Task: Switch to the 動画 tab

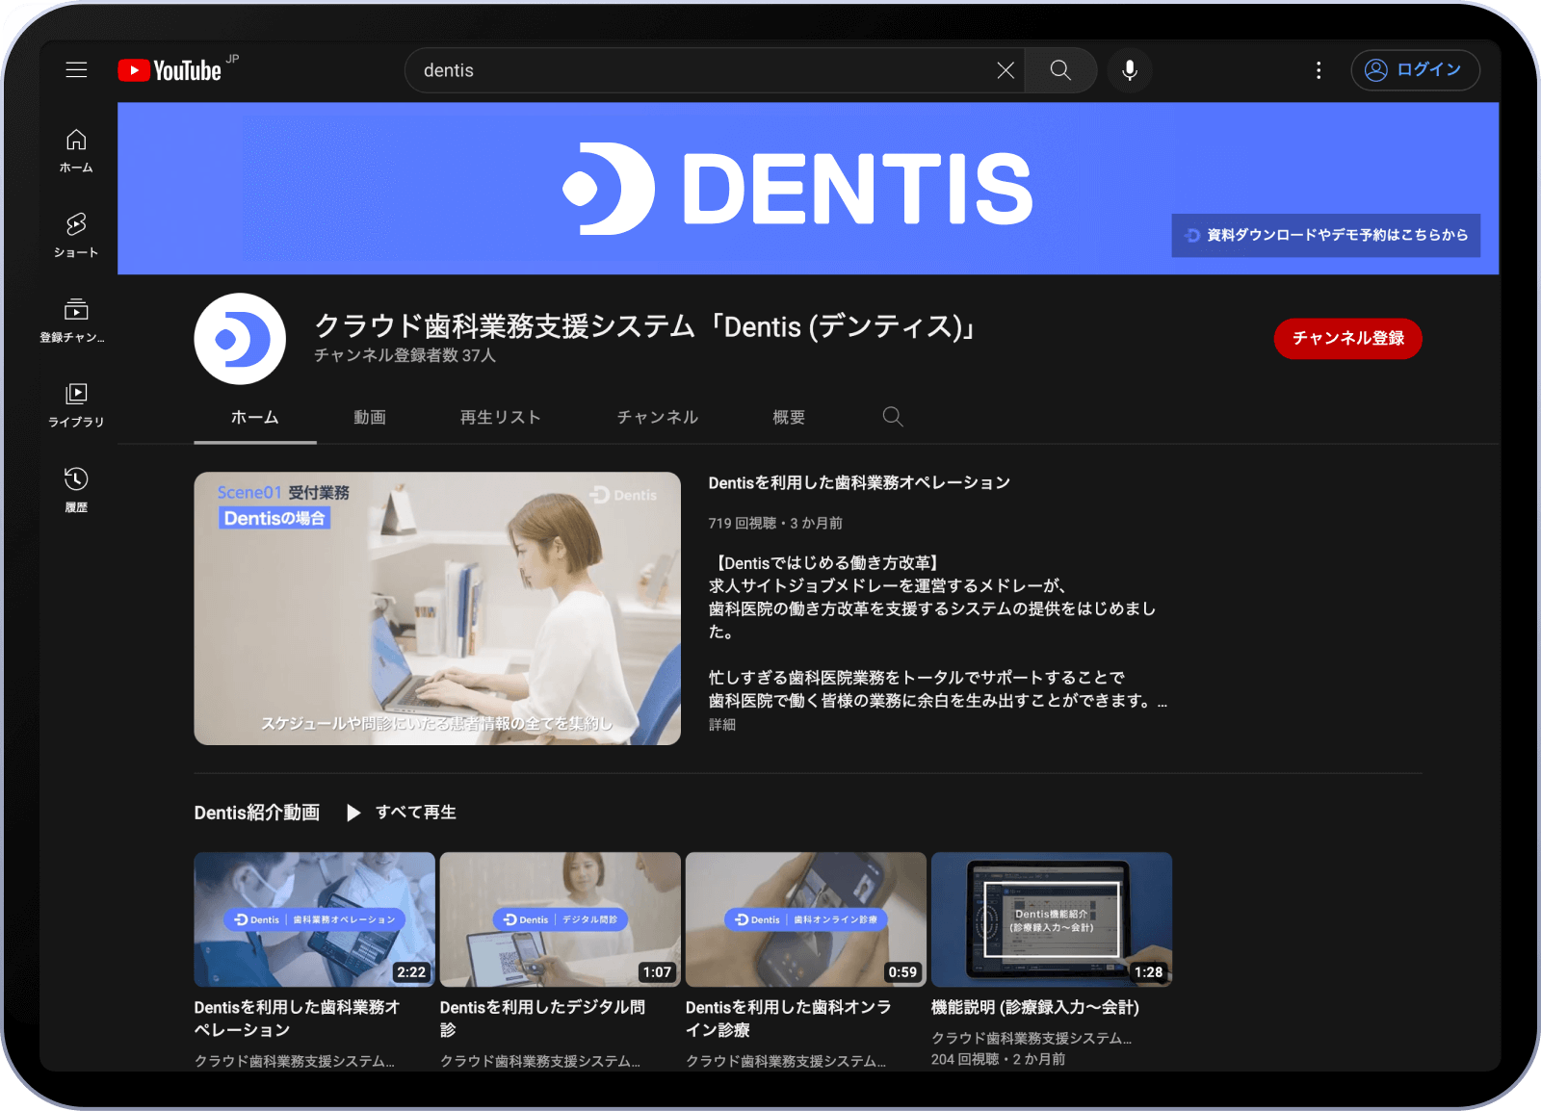Action: 370,417
